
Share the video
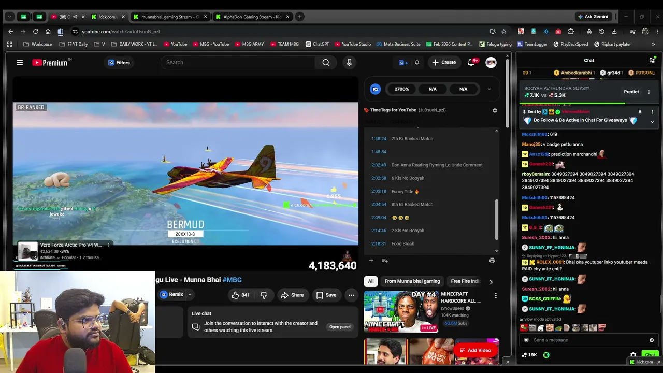coord(292,295)
